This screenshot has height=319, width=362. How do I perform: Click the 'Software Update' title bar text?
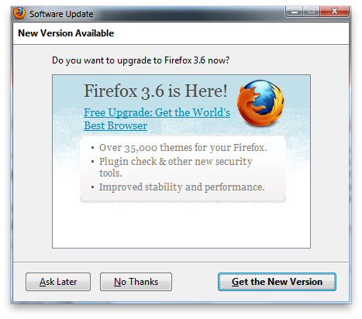pyautogui.click(x=61, y=14)
